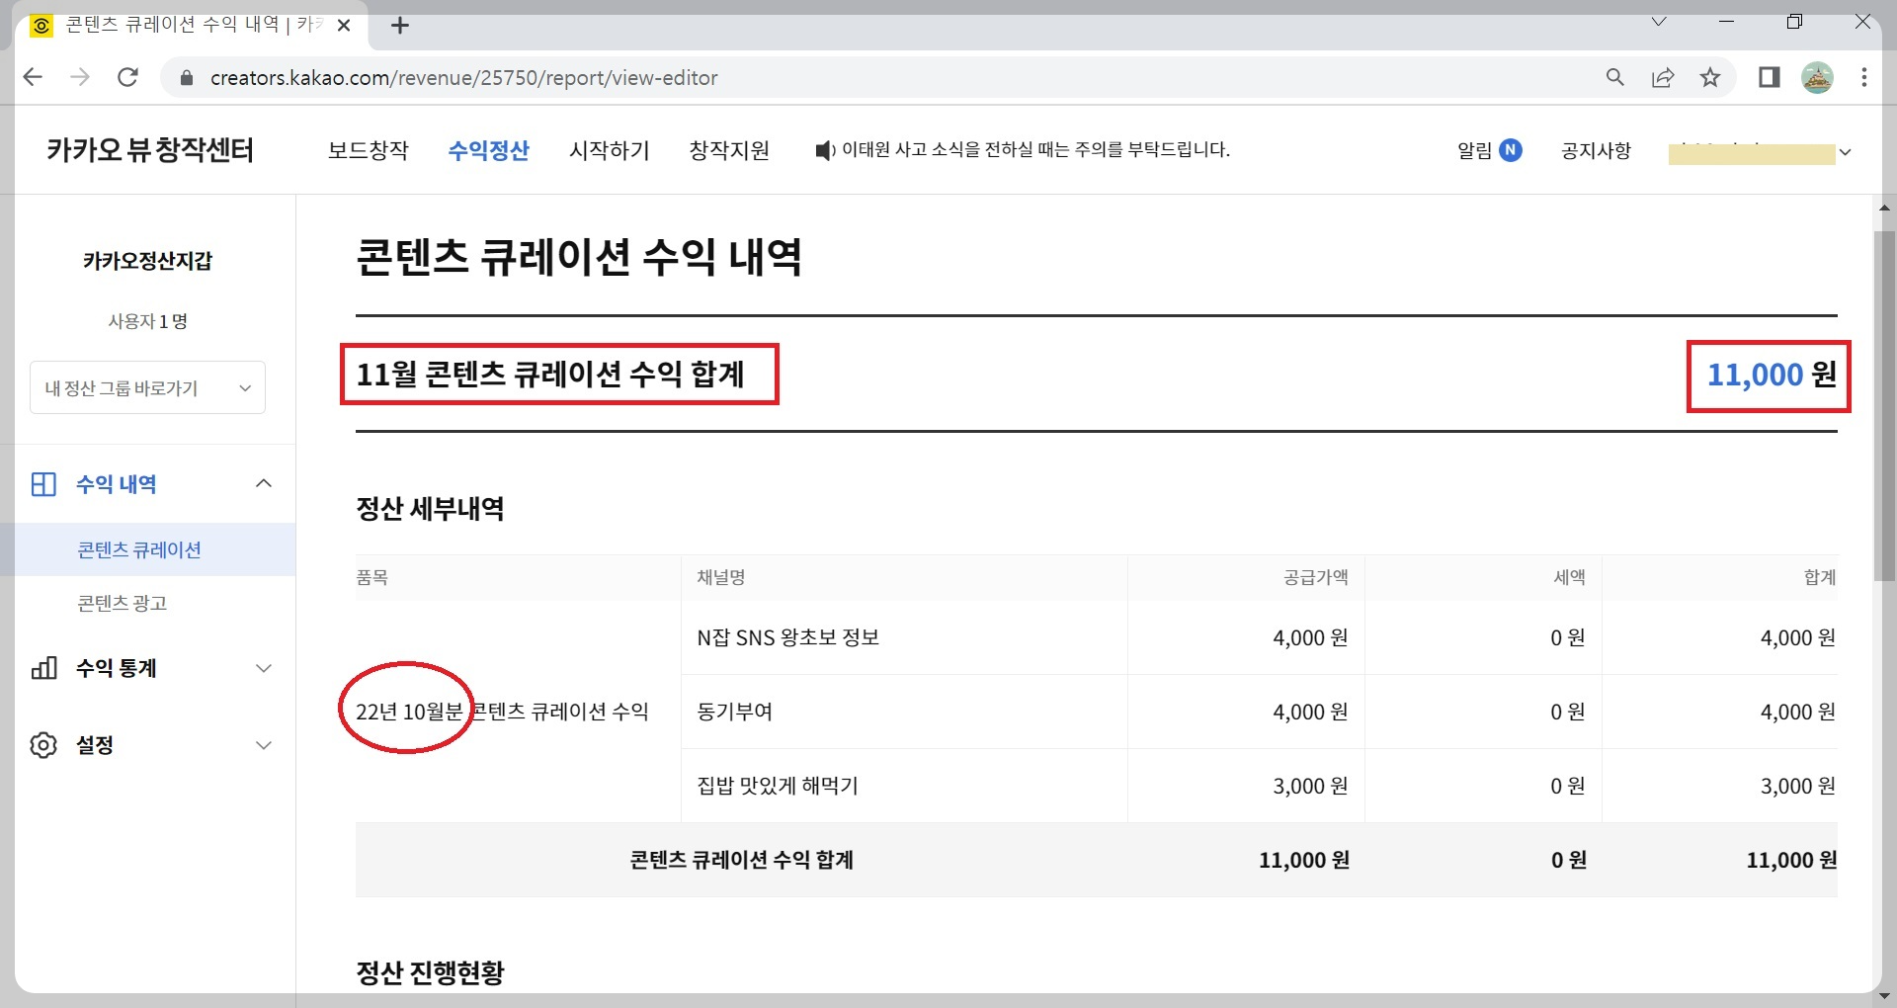Click the speaker announcement icon
This screenshot has width=1897, height=1008.
825,150
